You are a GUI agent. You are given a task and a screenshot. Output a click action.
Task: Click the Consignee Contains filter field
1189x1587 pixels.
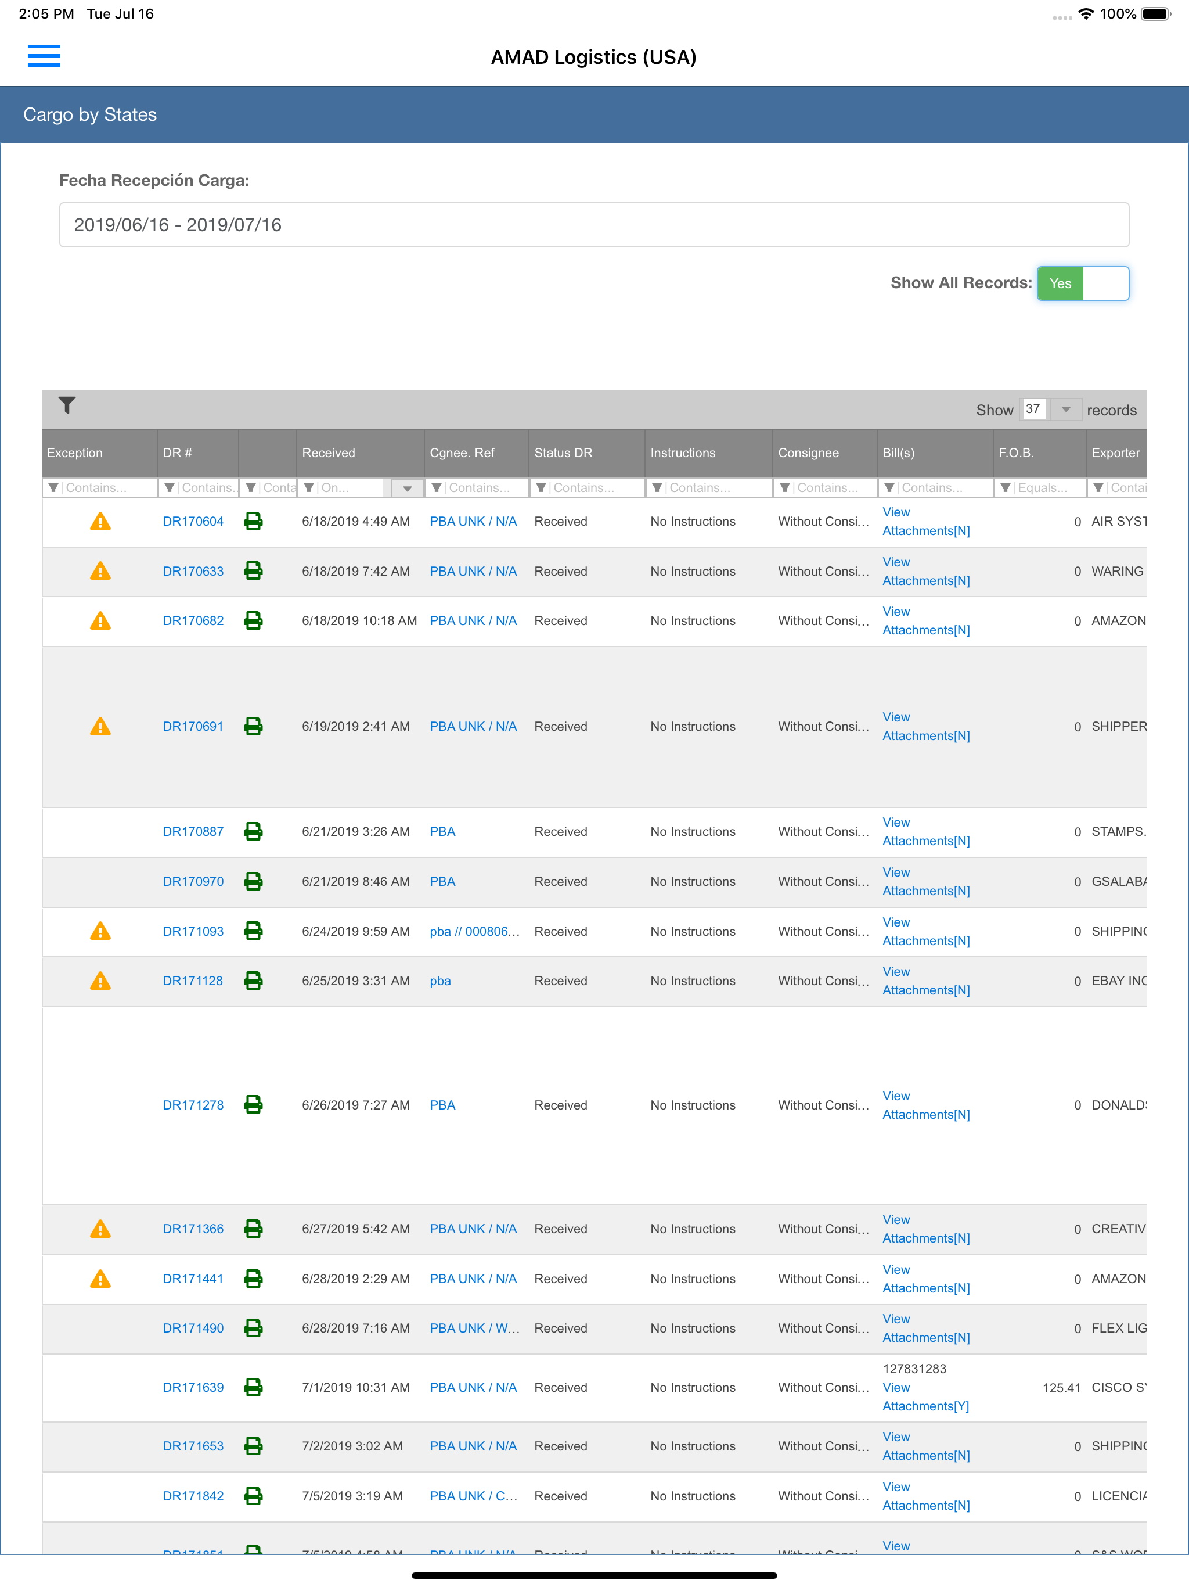click(825, 488)
